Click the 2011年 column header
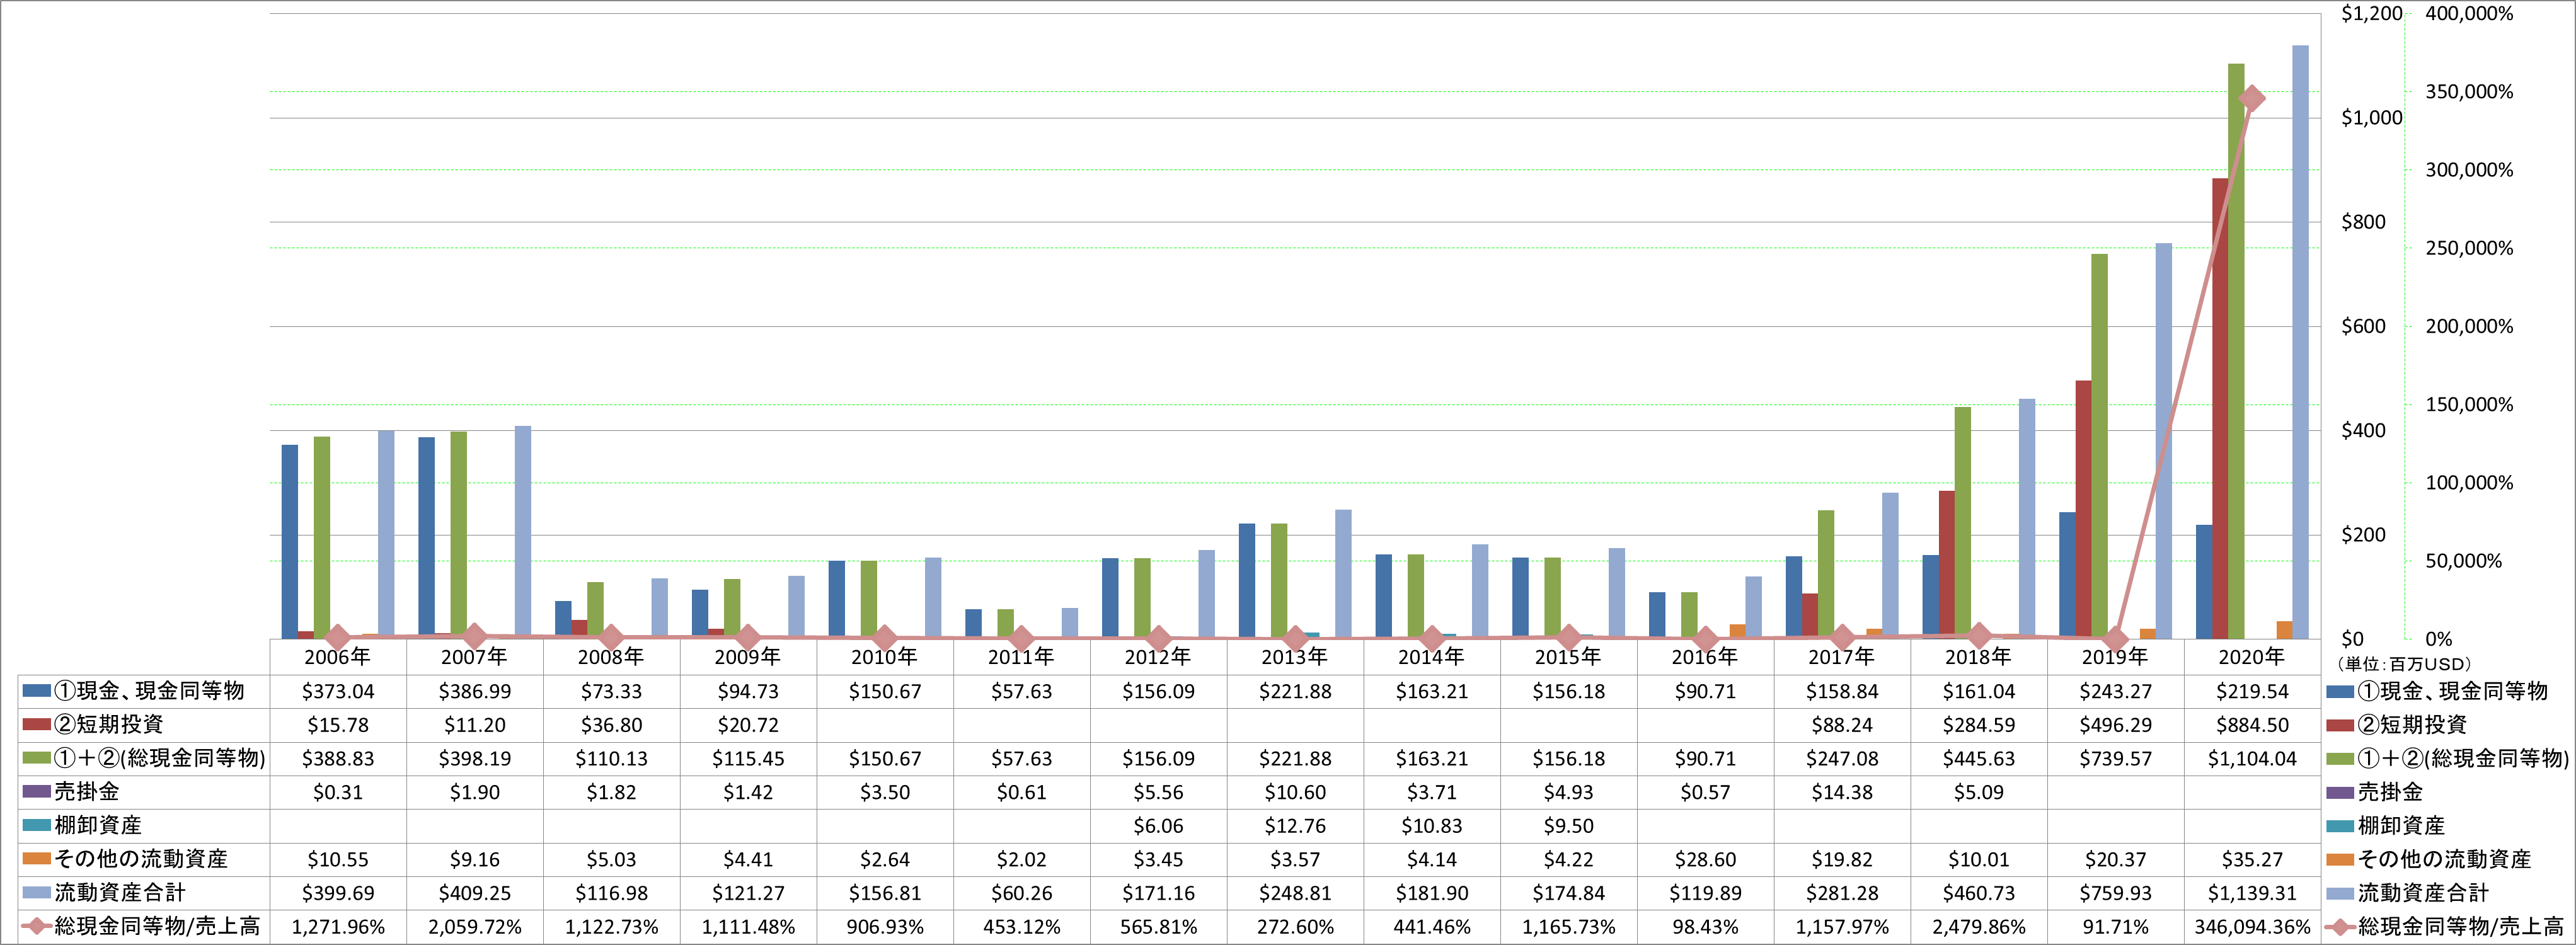Screen dimensions: 2576x945 point(1021,657)
